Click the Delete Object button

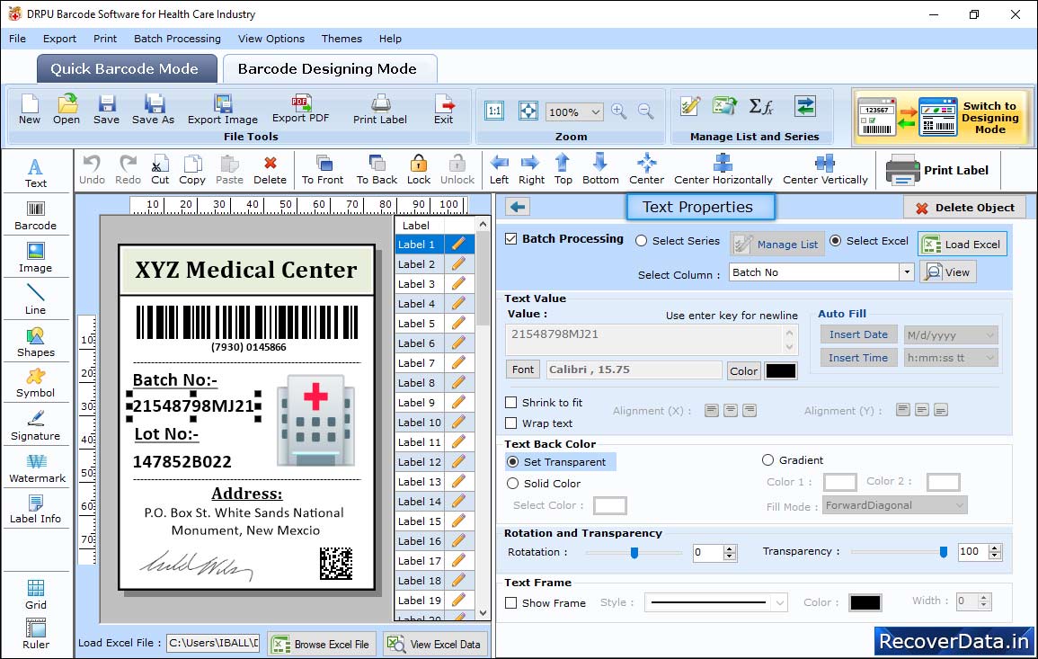[964, 208]
